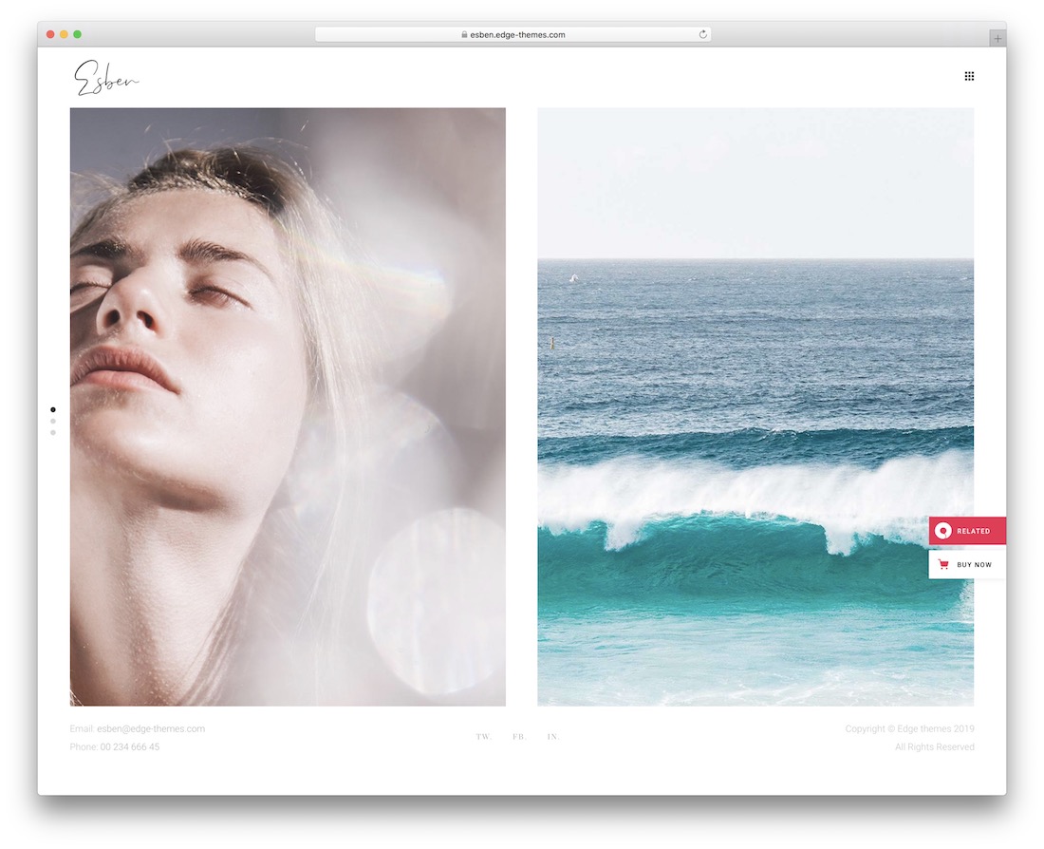Close the window with red button
Viewport: 1044px width, 849px height.
point(50,34)
